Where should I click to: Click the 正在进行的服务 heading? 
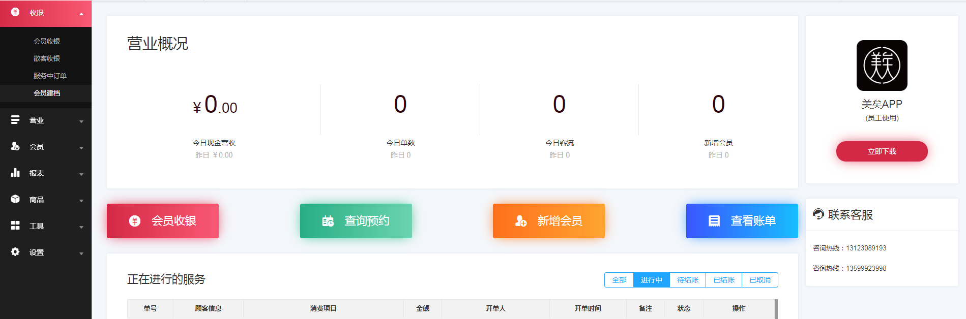(x=166, y=279)
